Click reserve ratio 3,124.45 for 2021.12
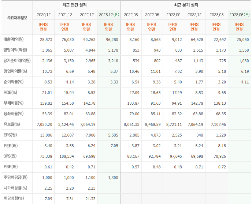 coord(66,124)
